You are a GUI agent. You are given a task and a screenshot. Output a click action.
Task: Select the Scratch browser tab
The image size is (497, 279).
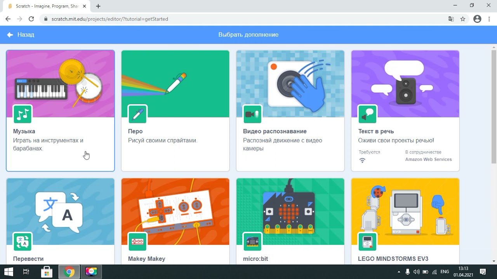pyautogui.click(x=47, y=6)
